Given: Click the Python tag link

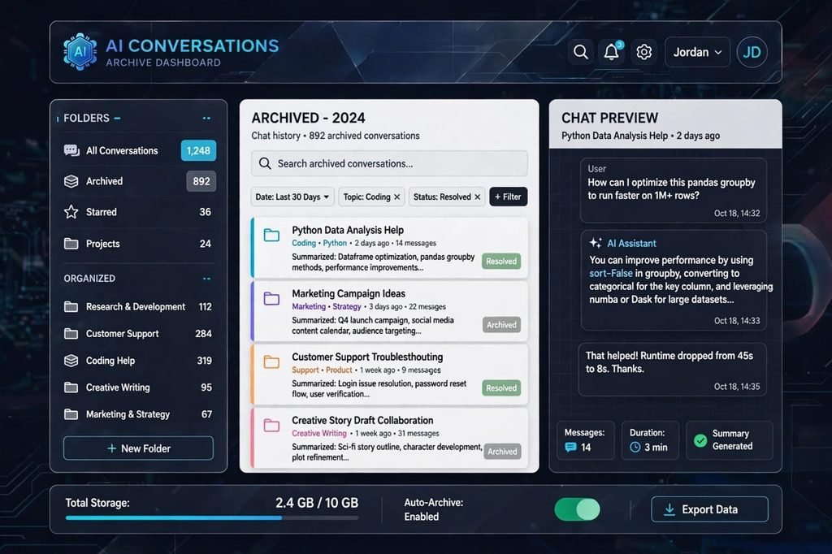Looking at the screenshot, I should coord(335,243).
